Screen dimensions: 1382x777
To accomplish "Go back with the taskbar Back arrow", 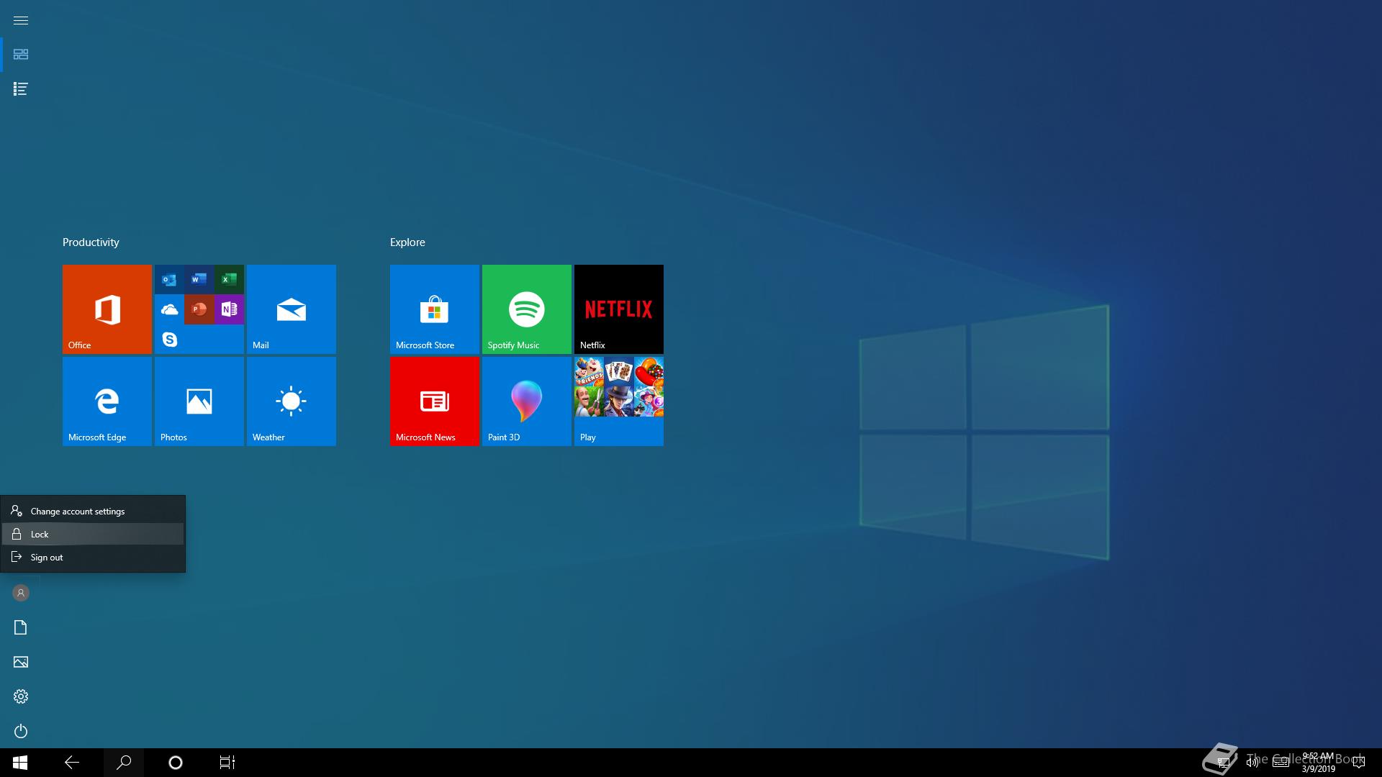I will click(72, 763).
